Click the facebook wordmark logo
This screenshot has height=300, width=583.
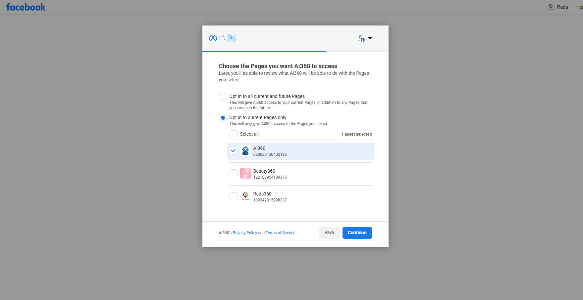(26, 7)
